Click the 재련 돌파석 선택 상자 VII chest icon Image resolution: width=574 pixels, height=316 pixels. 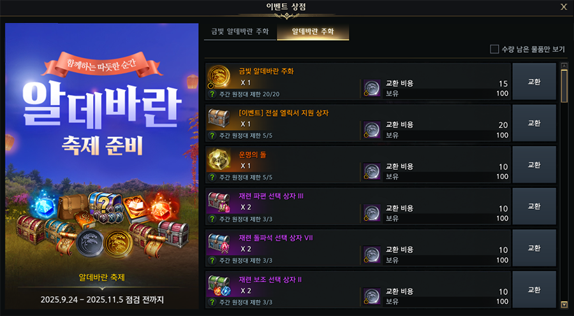[x=219, y=243]
